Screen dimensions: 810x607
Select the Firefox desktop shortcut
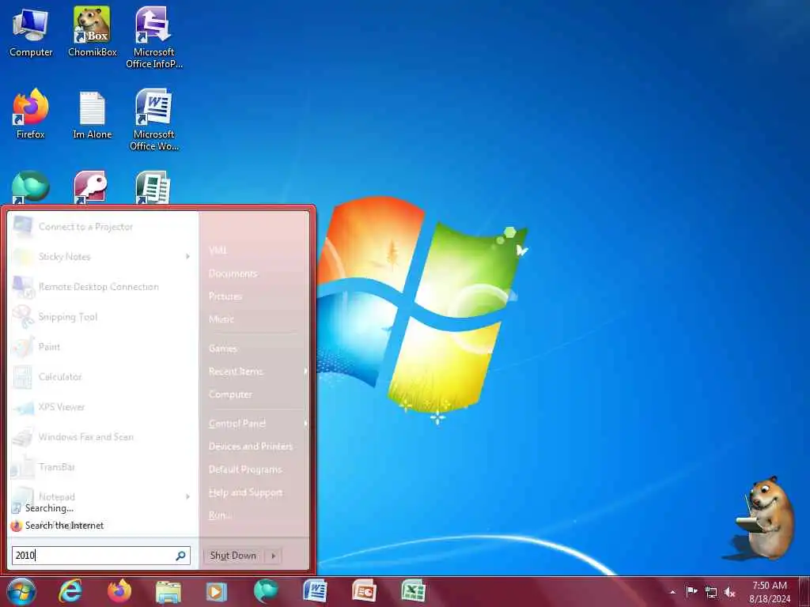pos(31,114)
